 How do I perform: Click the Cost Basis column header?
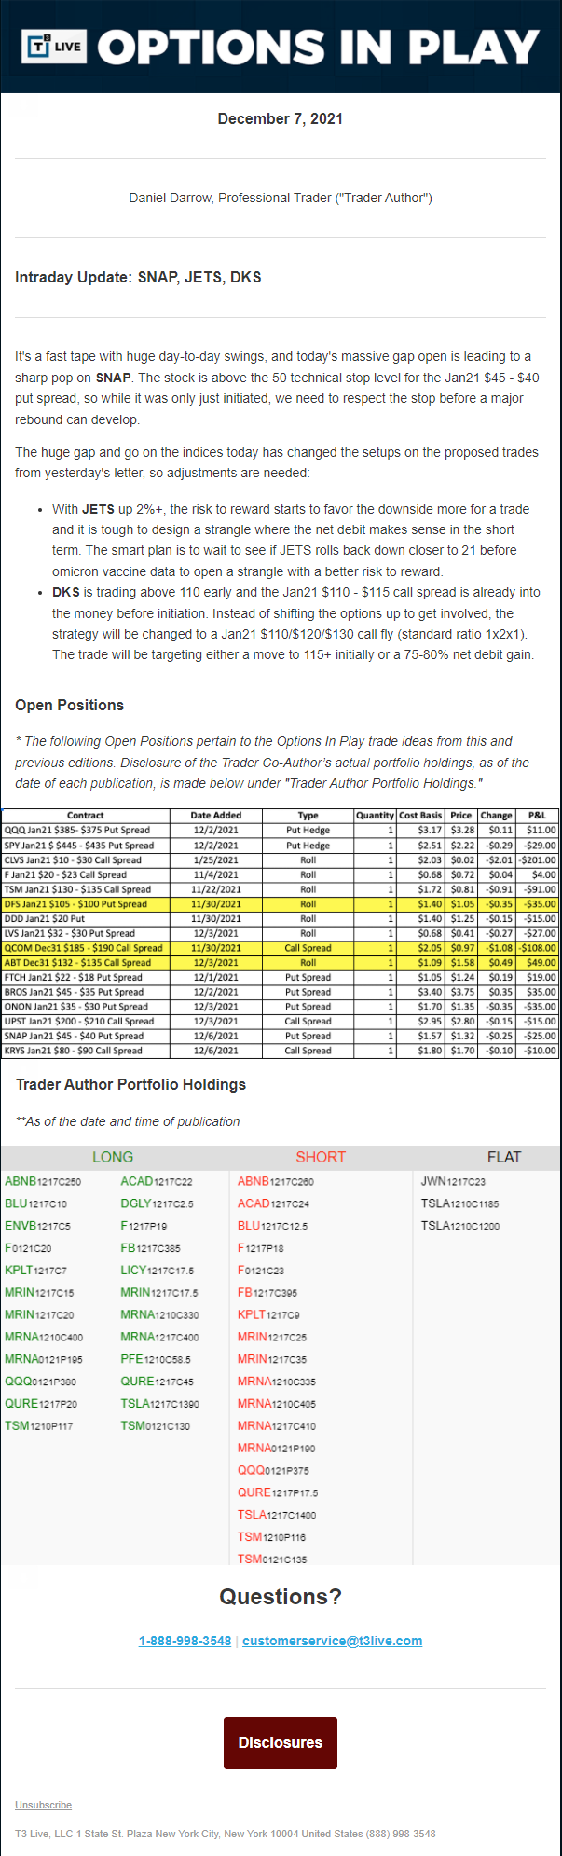(x=420, y=815)
